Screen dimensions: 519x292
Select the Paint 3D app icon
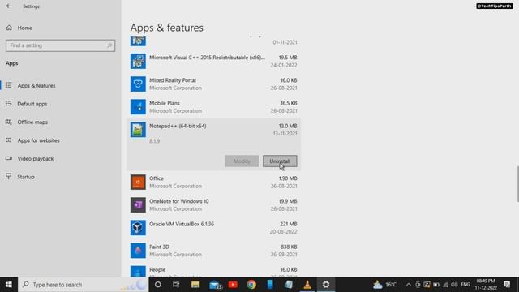(x=138, y=251)
